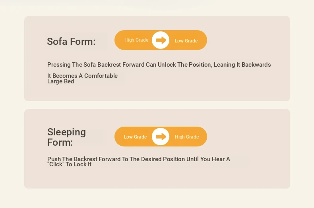
Task: Click the orange Sleeping Form grade pill
Action: pyautogui.click(x=161, y=137)
